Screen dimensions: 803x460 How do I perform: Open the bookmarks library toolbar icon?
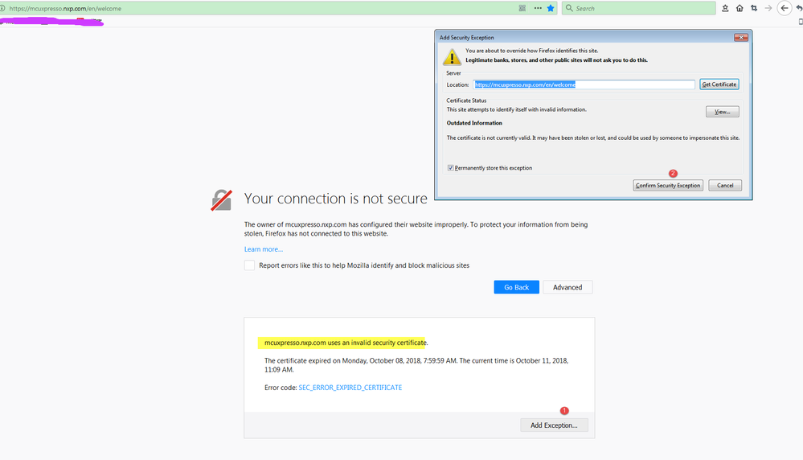point(725,8)
